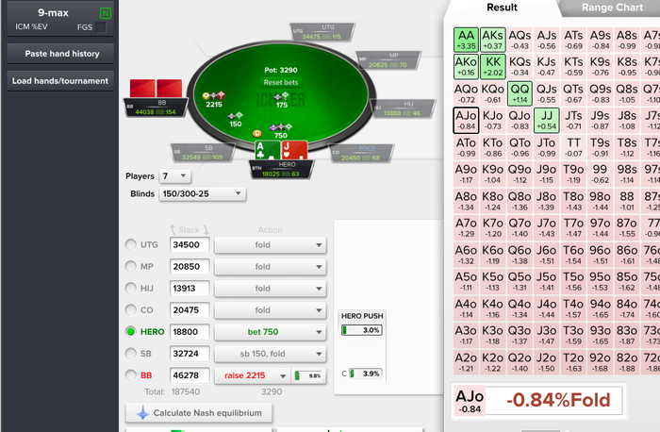Screen dimensions: 660x432
Task: Open BB raise 2215 dropdown
Action: point(252,375)
